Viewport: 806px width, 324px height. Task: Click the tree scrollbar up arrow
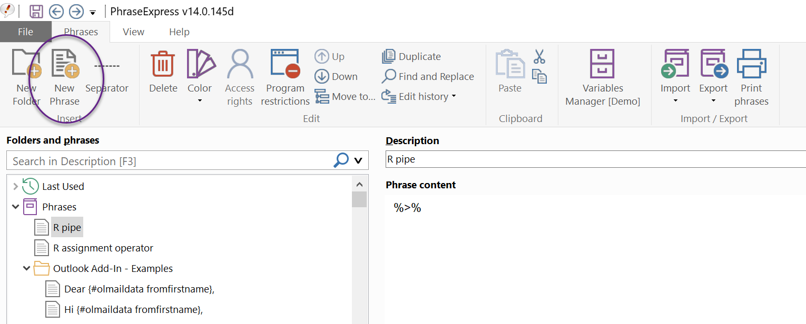359,185
